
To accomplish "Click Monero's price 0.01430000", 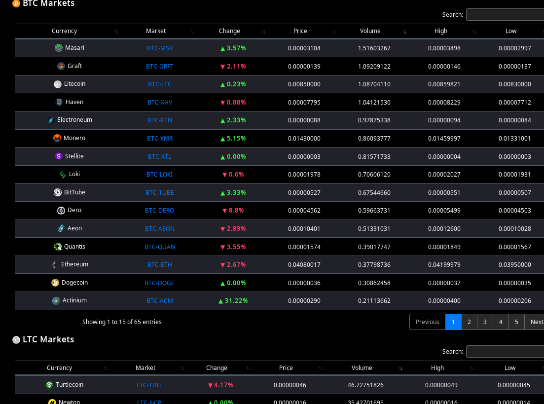I will point(304,139).
